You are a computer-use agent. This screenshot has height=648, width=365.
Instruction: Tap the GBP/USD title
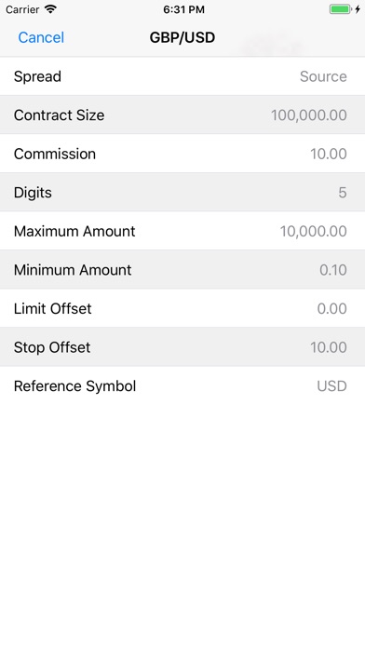coord(182,37)
